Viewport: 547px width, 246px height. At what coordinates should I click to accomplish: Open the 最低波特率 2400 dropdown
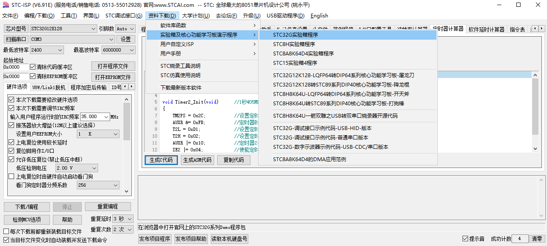[x=48, y=50]
